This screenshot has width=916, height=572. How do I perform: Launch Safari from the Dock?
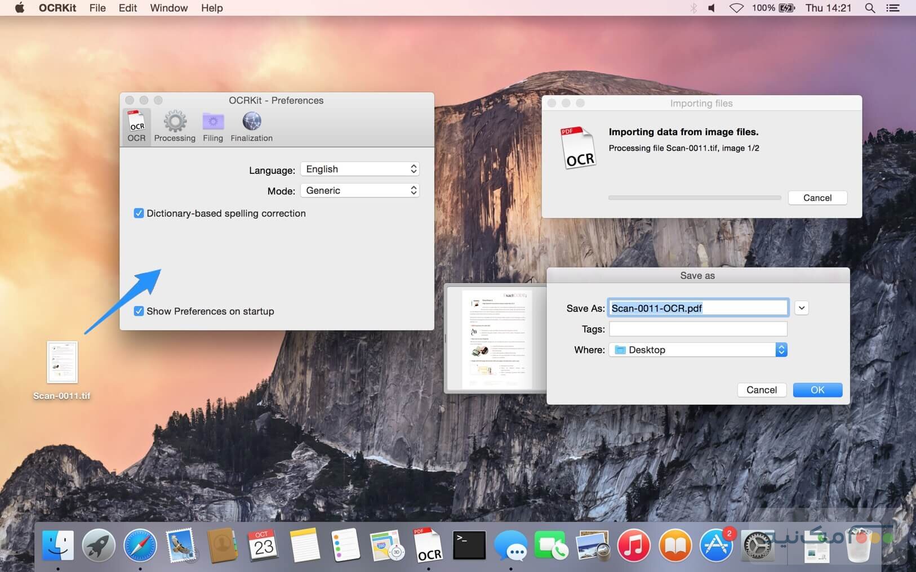(140, 546)
